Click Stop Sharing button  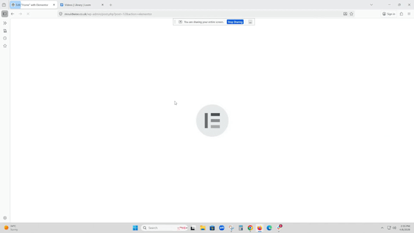coord(235,22)
